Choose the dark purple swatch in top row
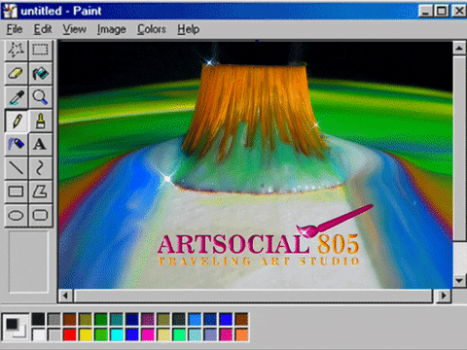This screenshot has width=467, height=350. pyautogui.click(x=148, y=319)
